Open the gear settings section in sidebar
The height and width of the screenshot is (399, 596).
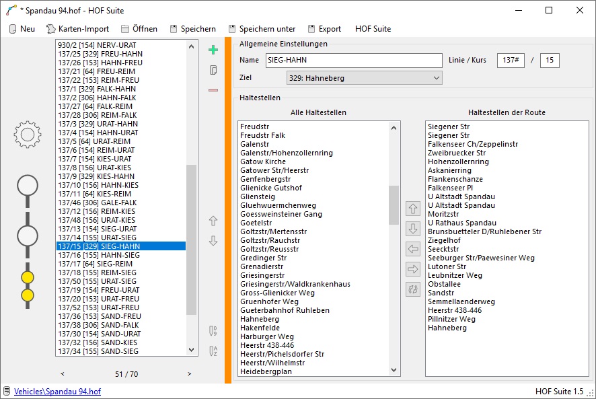pyautogui.click(x=28, y=135)
